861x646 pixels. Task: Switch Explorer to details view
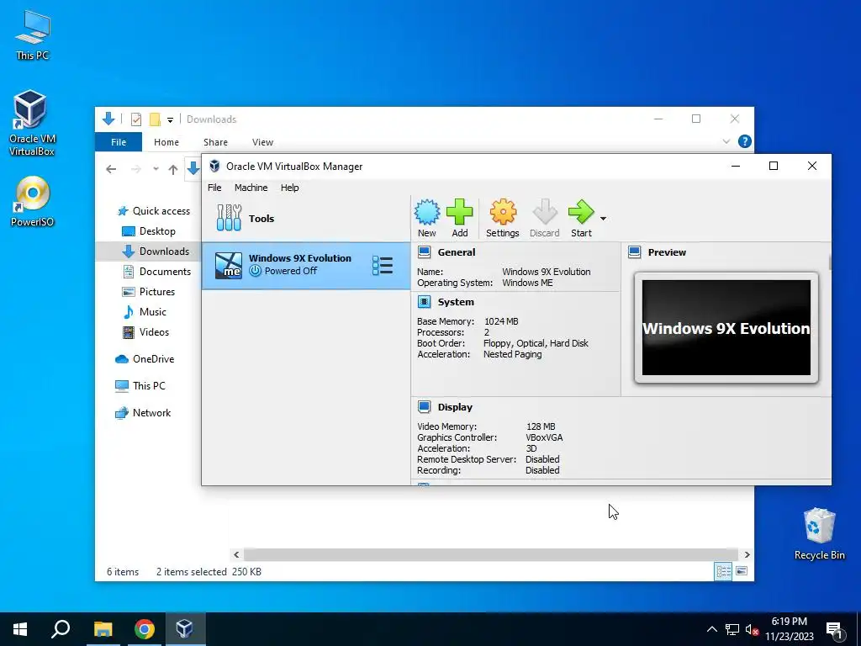723,571
